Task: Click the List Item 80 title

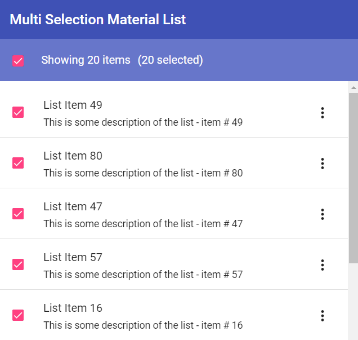Action: tap(73, 156)
